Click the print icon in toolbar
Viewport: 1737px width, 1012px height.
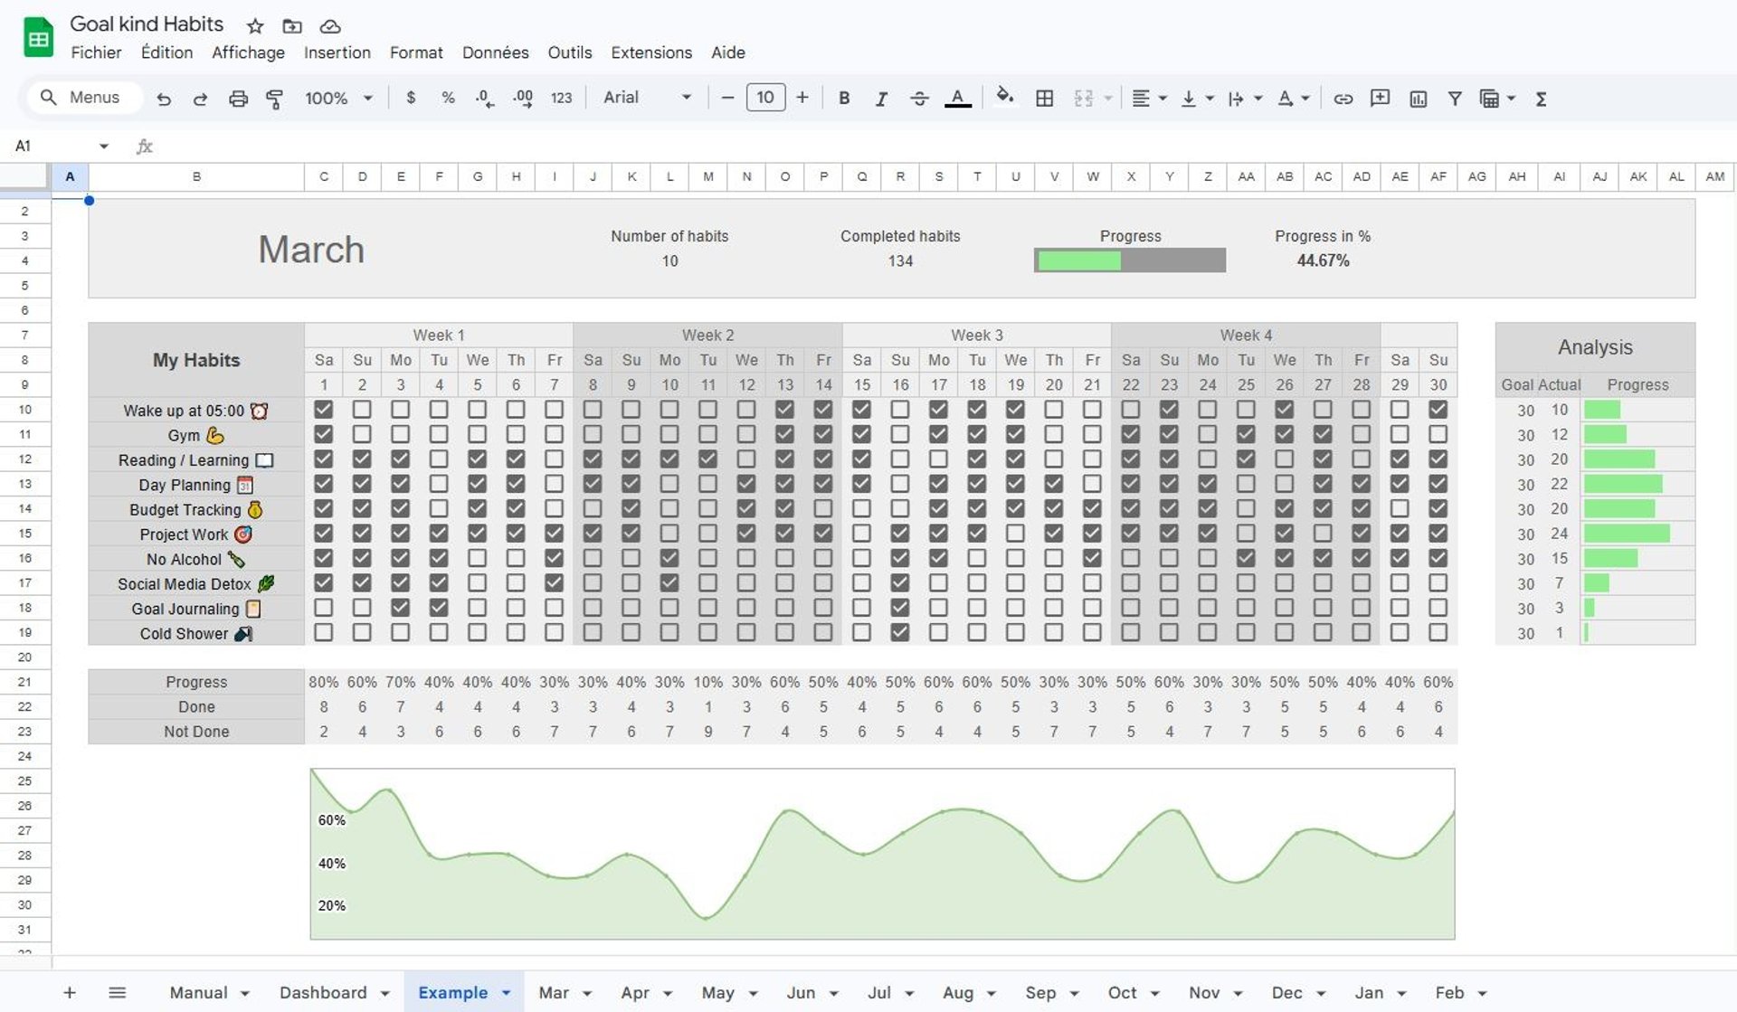[238, 99]
